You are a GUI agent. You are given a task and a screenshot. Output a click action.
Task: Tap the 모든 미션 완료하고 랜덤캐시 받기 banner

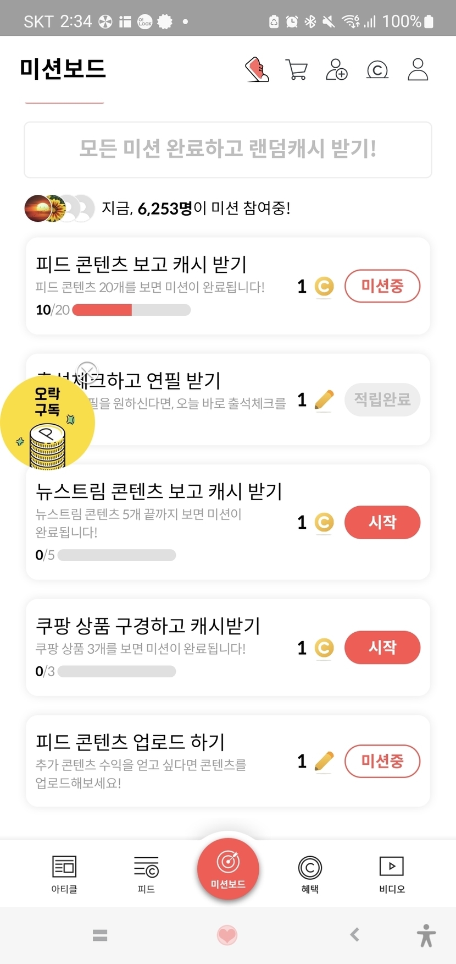coord(228,150)
